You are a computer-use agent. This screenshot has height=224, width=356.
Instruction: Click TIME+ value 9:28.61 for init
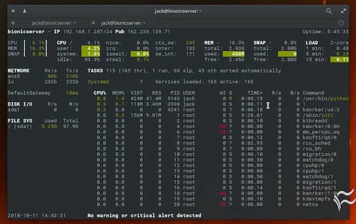pyautogui.click(x=252, y=116)
